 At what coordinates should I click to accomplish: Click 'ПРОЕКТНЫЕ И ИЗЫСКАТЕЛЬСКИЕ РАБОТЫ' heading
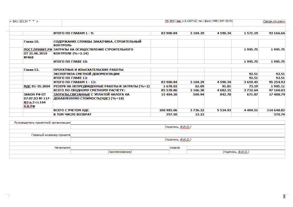(88, 70)
